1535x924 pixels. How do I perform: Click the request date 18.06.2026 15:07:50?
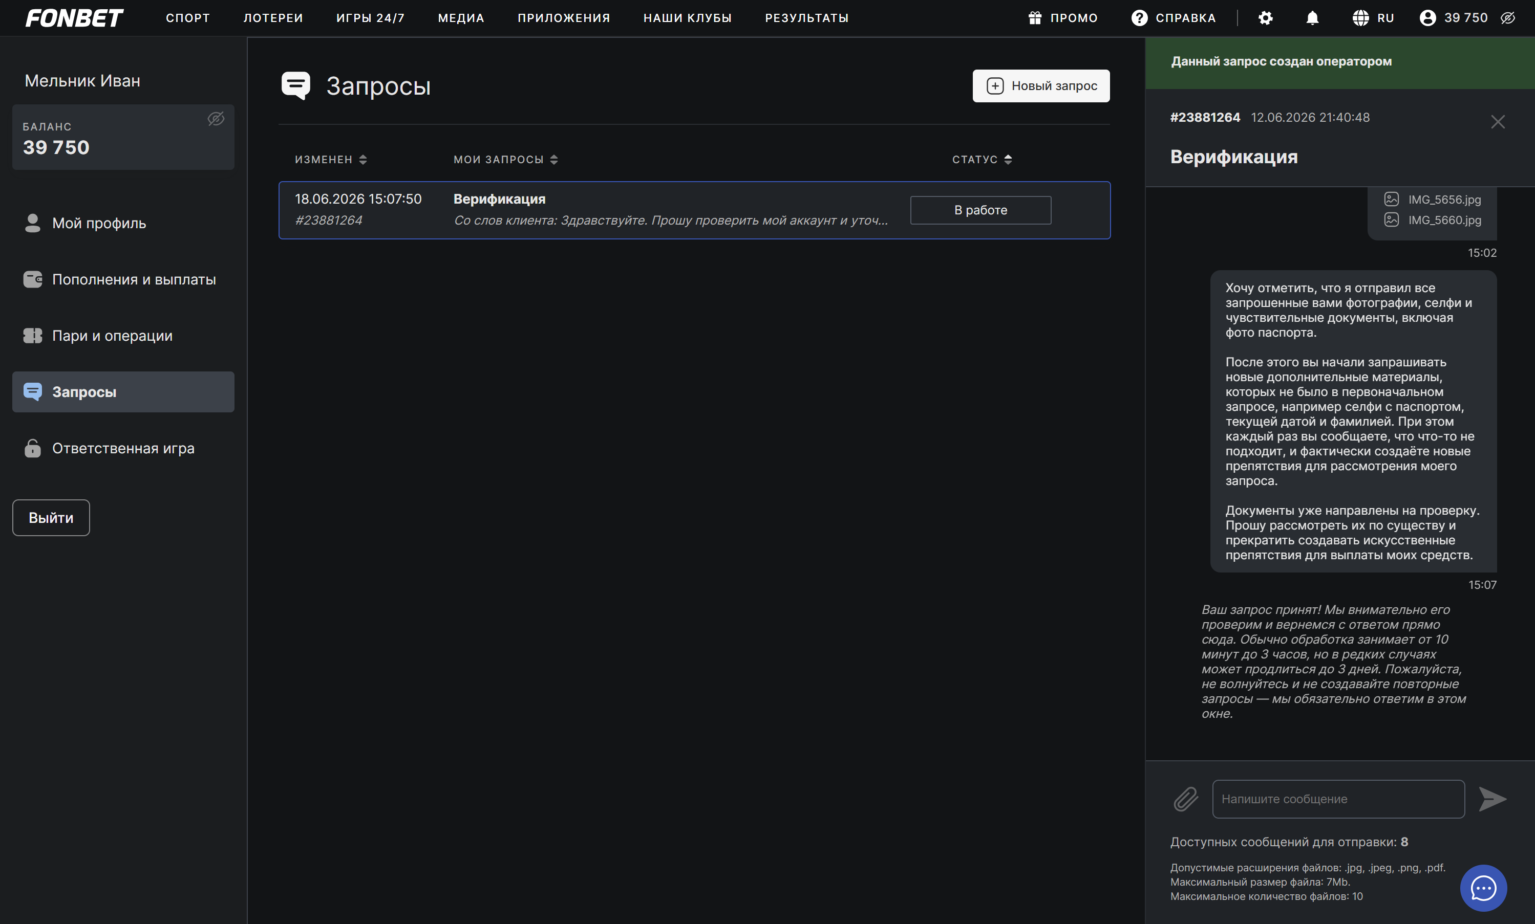(358, 199)
